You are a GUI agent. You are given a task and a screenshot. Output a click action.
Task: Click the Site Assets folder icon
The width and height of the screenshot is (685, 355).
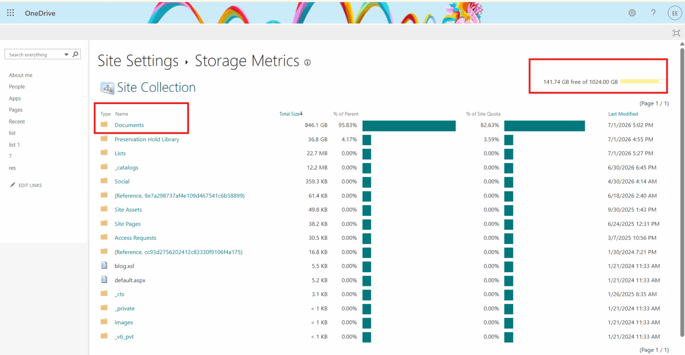tap(104, 209)
